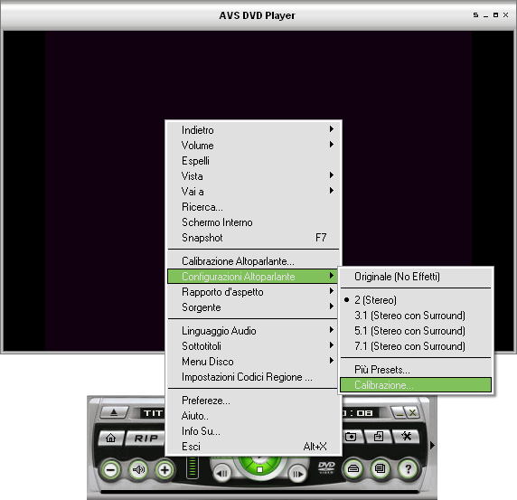
Task: Expand the Sottotitoli submenu
Action: (x=253, y=346)
